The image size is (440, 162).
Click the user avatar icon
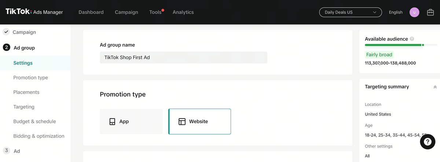click(x=414, y=12)
